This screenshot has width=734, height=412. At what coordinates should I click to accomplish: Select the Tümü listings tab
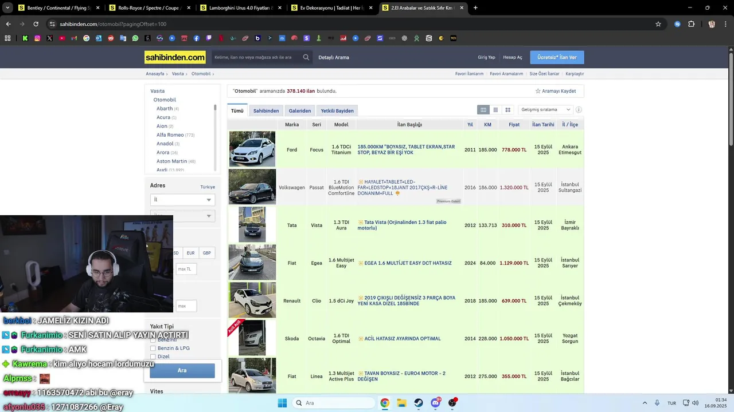[x=237, y=111]
